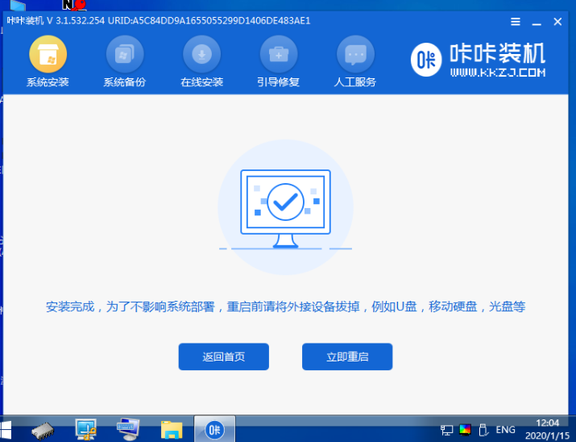Open the computer with keyboard taskbar icon
This screenshot has width=576, height=442.
click(129, 429)
